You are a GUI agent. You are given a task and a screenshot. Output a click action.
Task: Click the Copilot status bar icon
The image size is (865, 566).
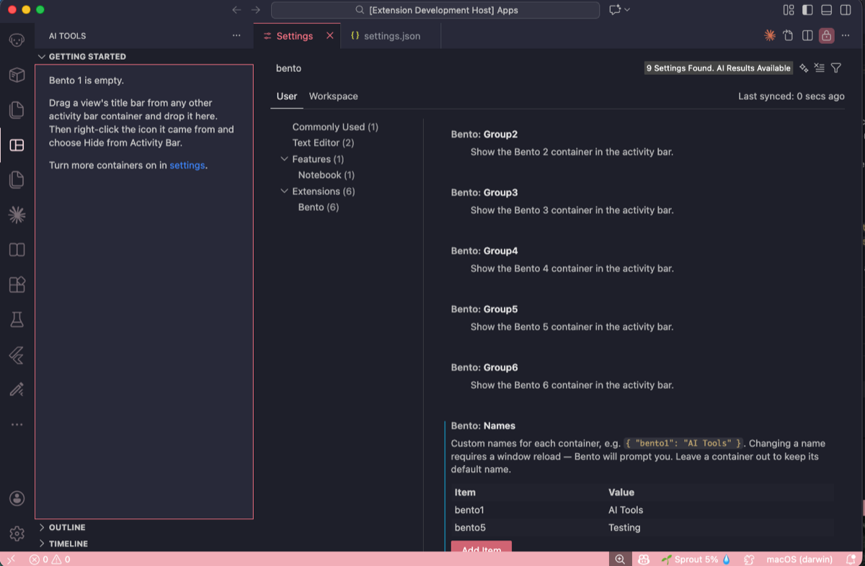[x=644, y=560]
